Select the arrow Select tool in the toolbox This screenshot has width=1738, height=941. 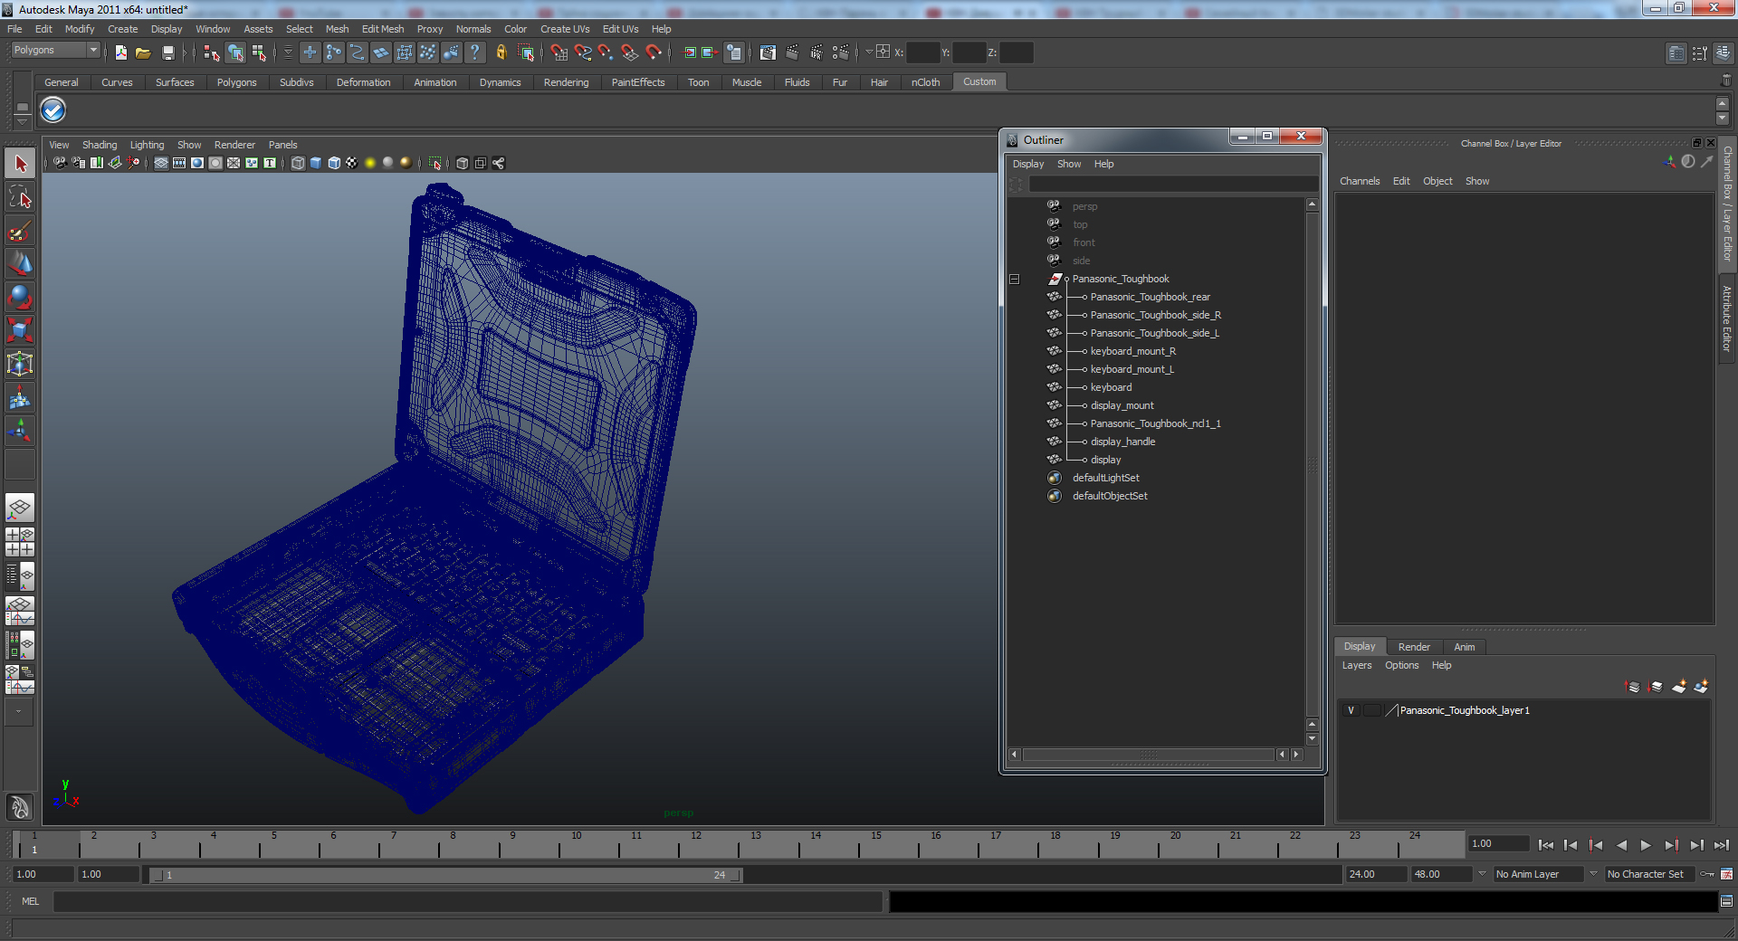pyautogui.click(x=20, y=164)
